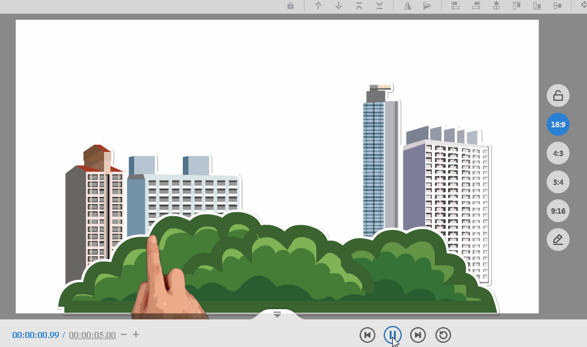Align the object to the left edge
Screen dimensions: 587x347
(x=455, y=5)
